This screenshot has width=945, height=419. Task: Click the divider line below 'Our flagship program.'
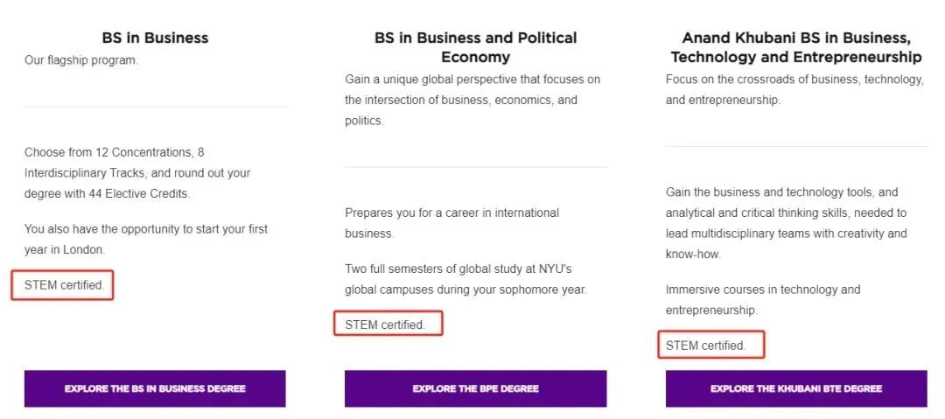155,107
